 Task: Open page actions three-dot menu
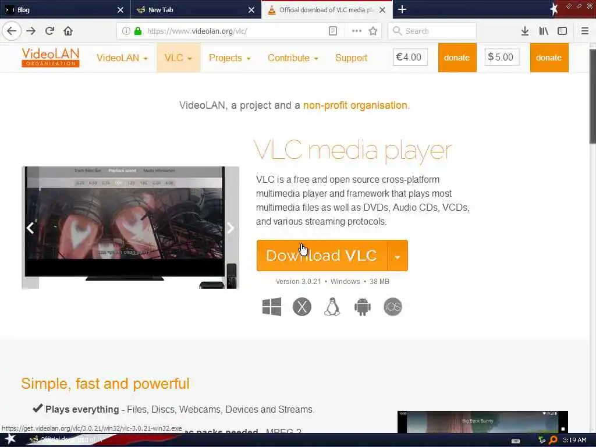pyautogui.click(x=357, y=31)
